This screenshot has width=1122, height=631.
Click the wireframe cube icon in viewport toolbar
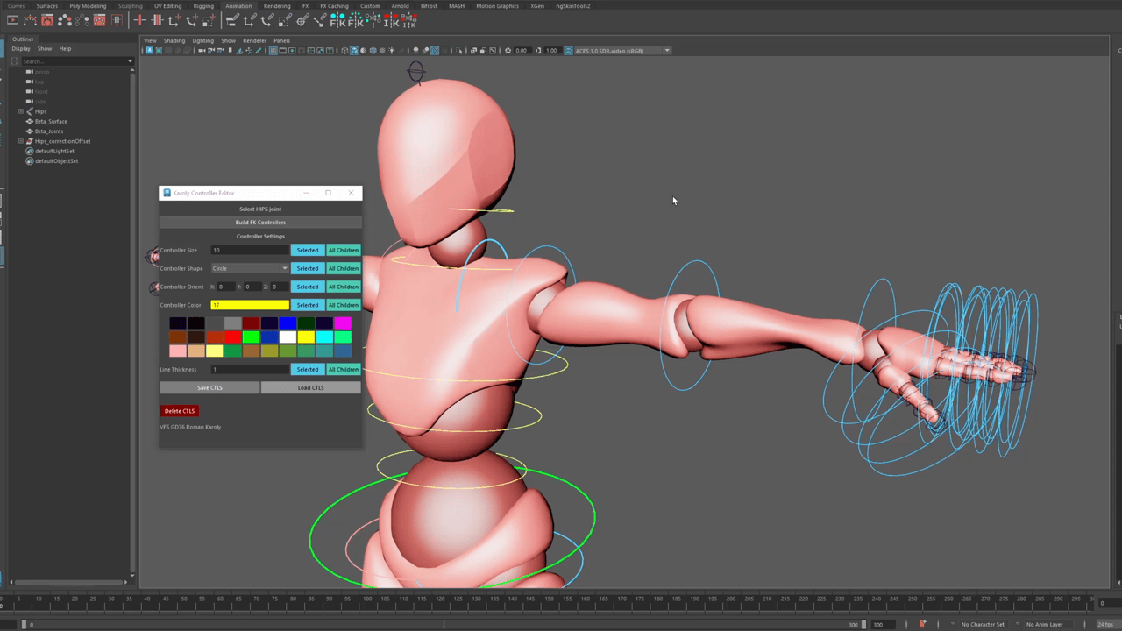click(344, 51)
